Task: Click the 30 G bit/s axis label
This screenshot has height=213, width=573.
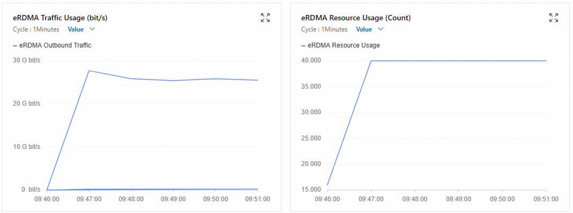Action: [x=26, y=60]
